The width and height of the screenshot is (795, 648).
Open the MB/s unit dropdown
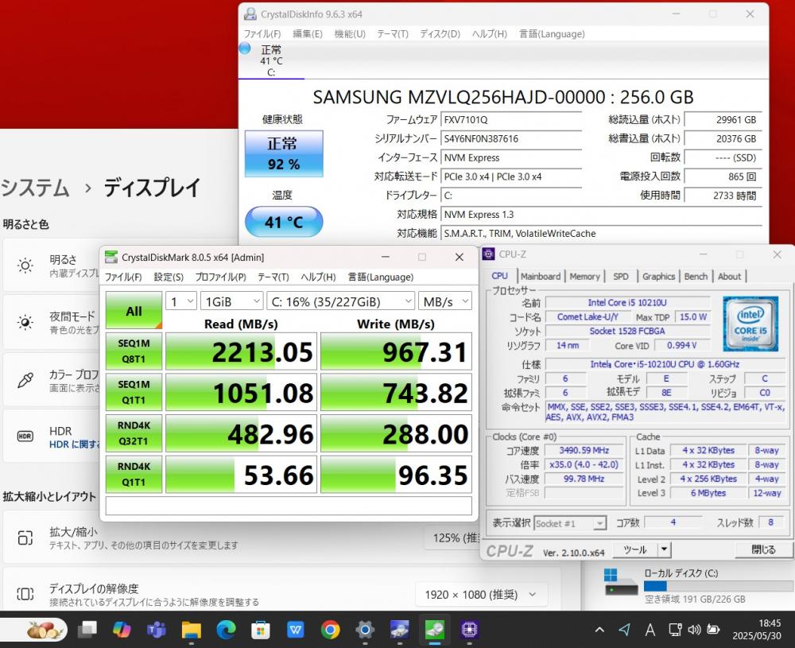444,301
